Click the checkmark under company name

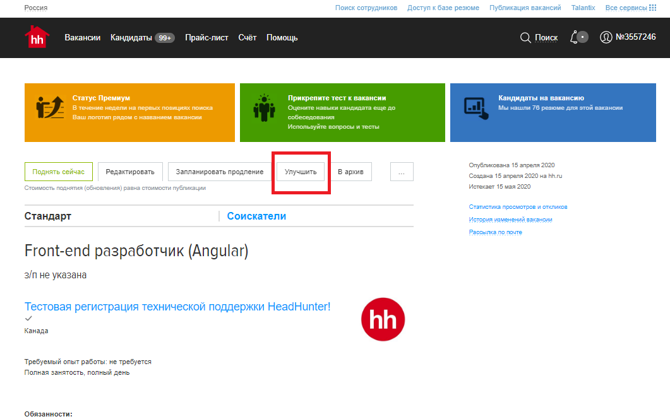[28, 318]
